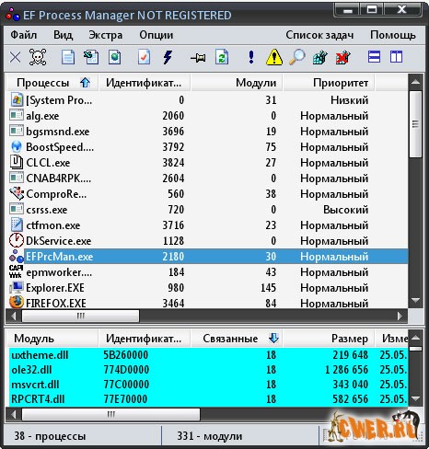The width and height of the screenshot is (429, 449).
Task: Select the alg.exe process row
Action: pos(207,116)
